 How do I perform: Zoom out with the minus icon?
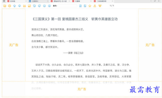coord(44,6)
